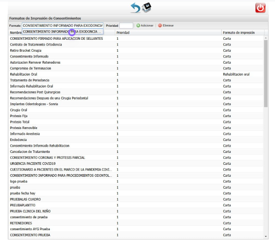Screen dimensions: 275x245
Task: Select row logo prueba
Action: (x=136, y=181)
